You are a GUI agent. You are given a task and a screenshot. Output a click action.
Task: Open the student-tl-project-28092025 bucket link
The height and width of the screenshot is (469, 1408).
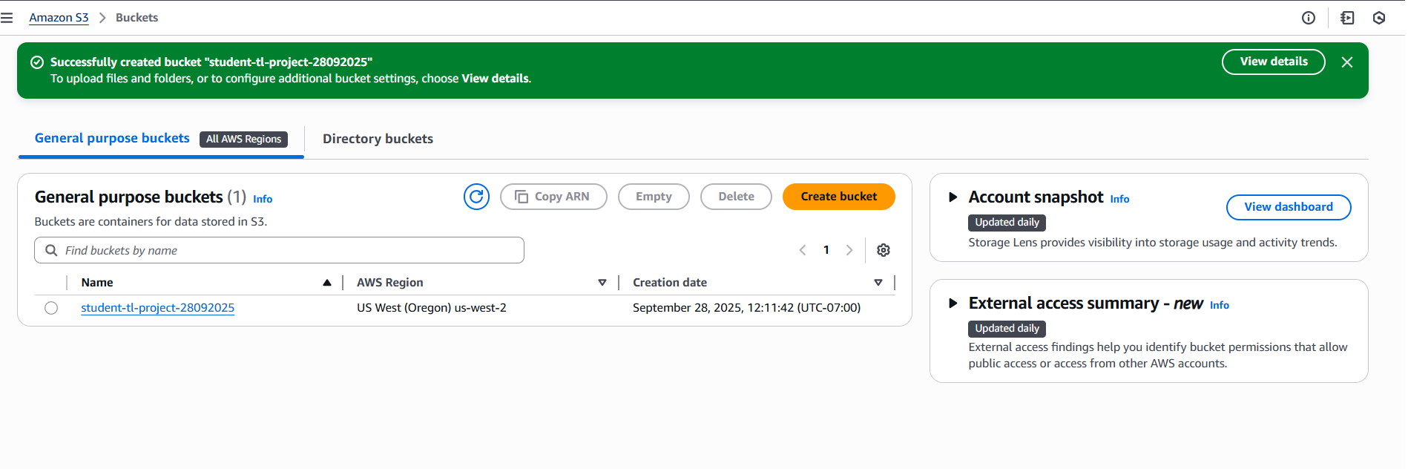point(157,308)
